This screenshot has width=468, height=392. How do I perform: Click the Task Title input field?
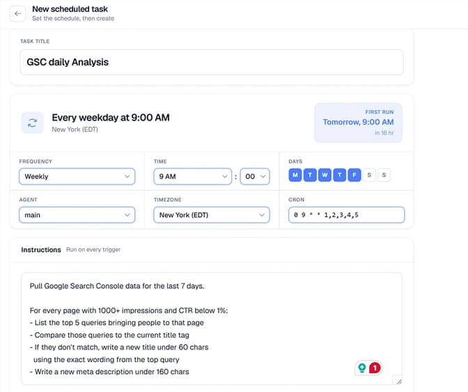coord(212,62)
